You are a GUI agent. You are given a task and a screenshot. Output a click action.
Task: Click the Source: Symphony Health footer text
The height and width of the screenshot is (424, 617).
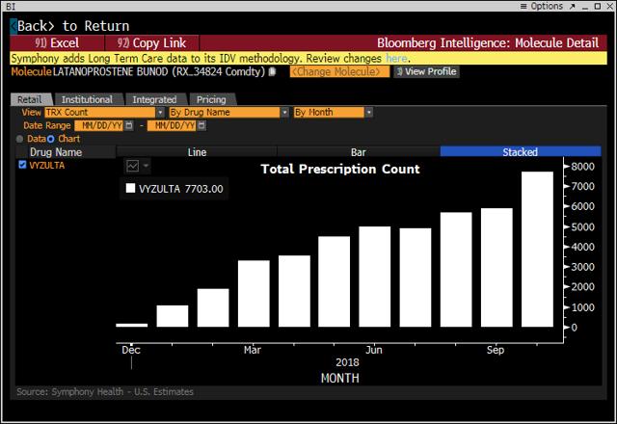pos(105,392)
